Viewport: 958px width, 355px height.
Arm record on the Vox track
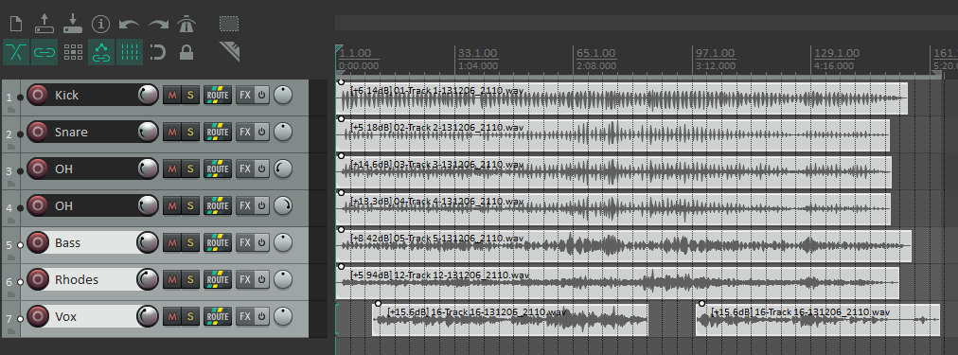tap(38, 316)
